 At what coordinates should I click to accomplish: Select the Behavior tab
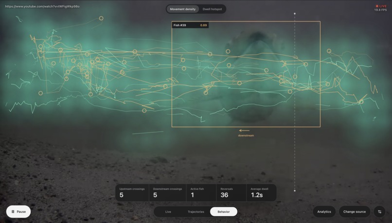click(x=224, y=212)
